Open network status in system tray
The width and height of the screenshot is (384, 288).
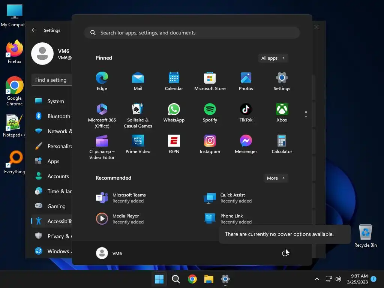point(328,279)
